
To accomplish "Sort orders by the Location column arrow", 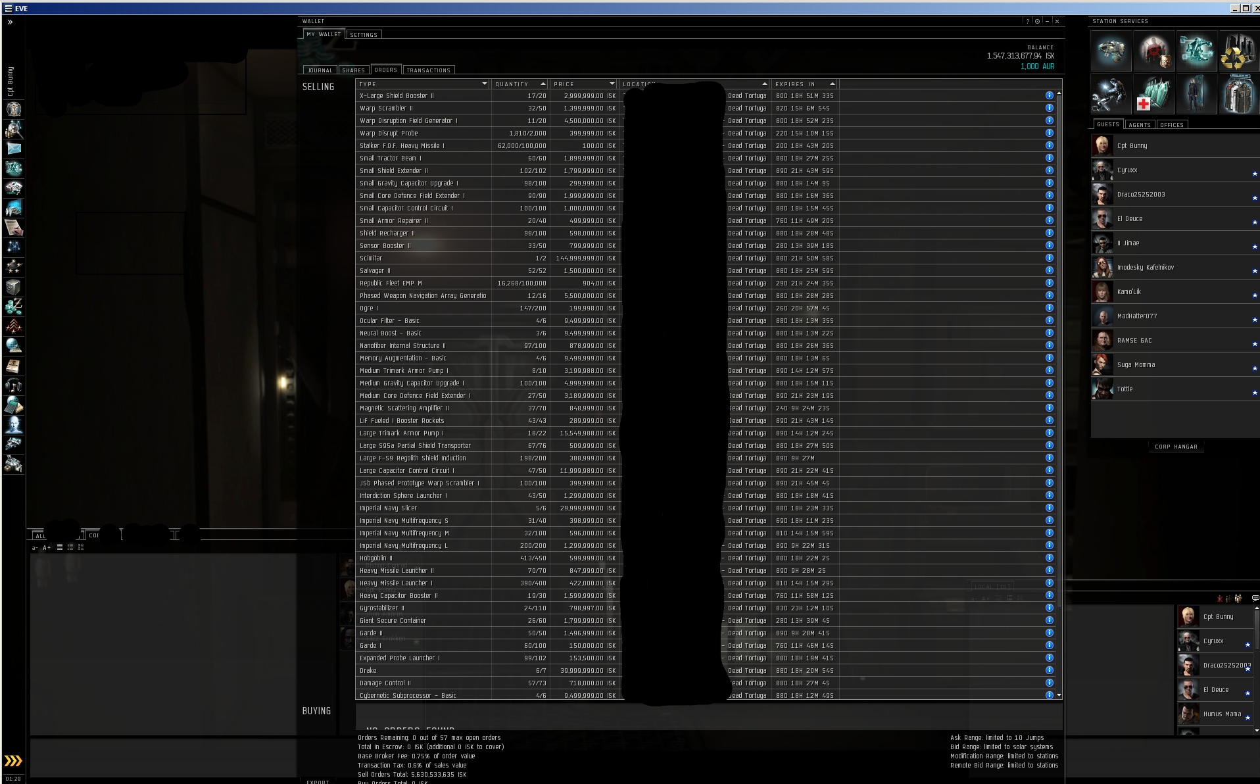I will point(765,84).
